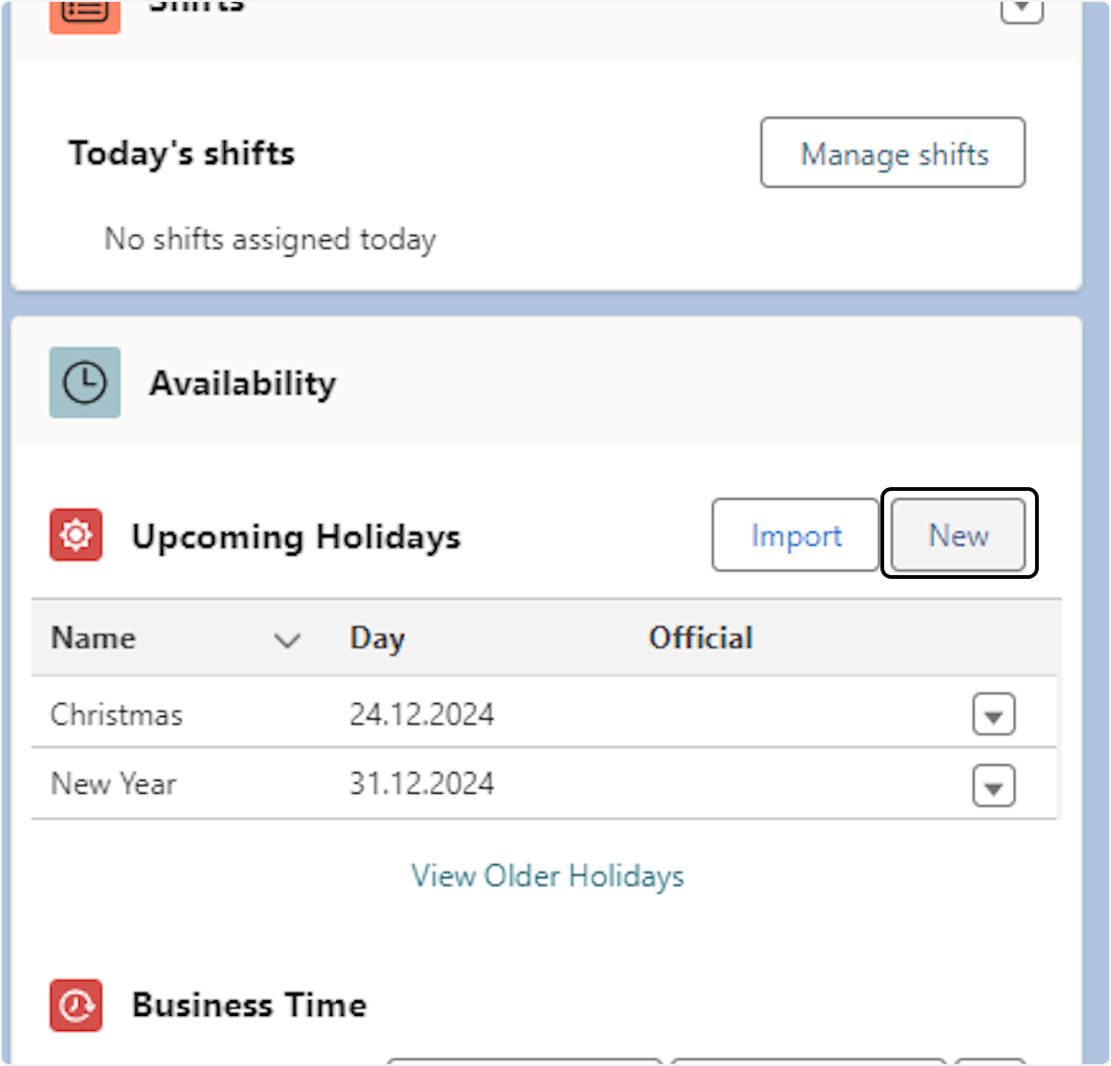Click the Day column header
The width and height of the screenshot is (1111, 1066).
[377, 638]
